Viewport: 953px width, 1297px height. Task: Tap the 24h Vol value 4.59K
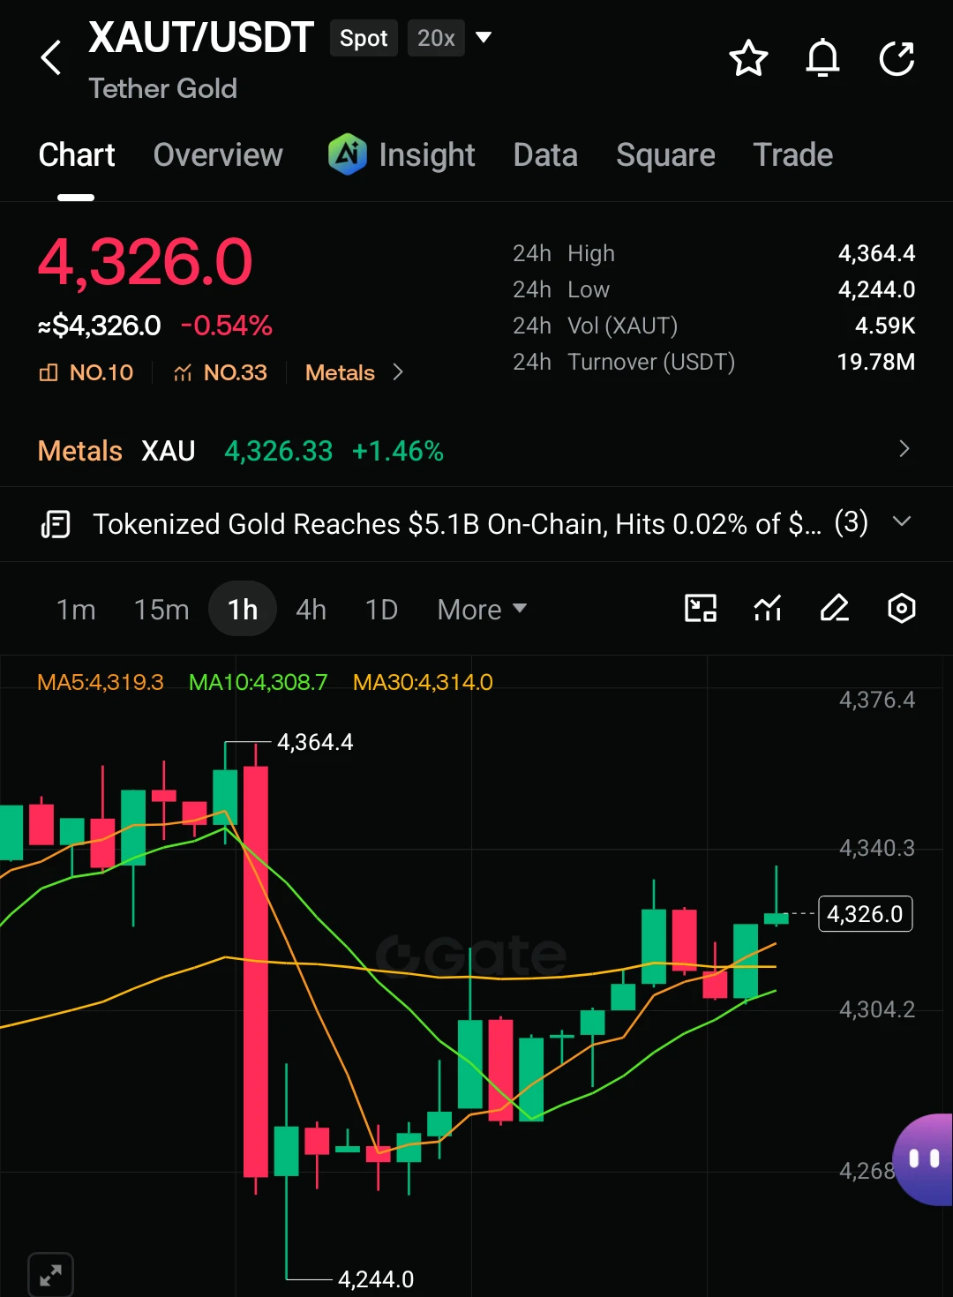(885, 326)
